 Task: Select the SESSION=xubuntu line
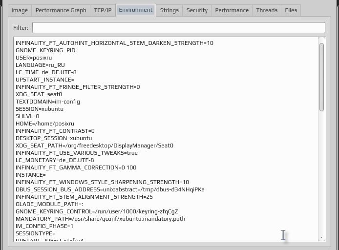(x=40, y=109)
